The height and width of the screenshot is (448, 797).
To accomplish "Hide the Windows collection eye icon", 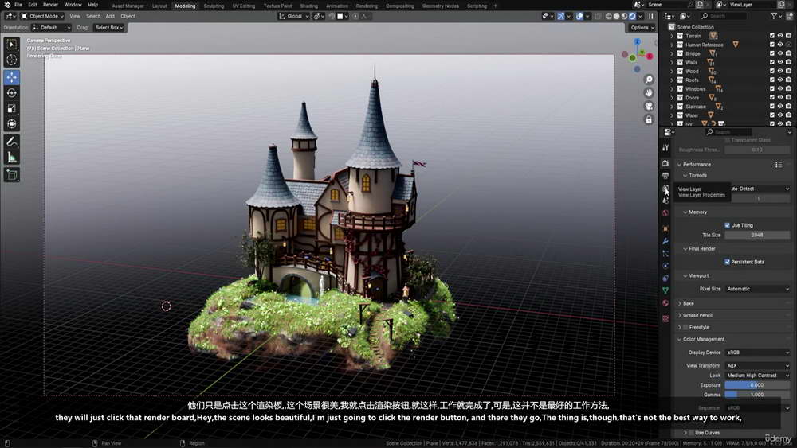I will click(x=780, y=89).
